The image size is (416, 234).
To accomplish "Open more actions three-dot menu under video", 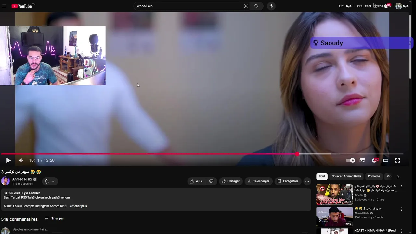I will coord(307,181).
